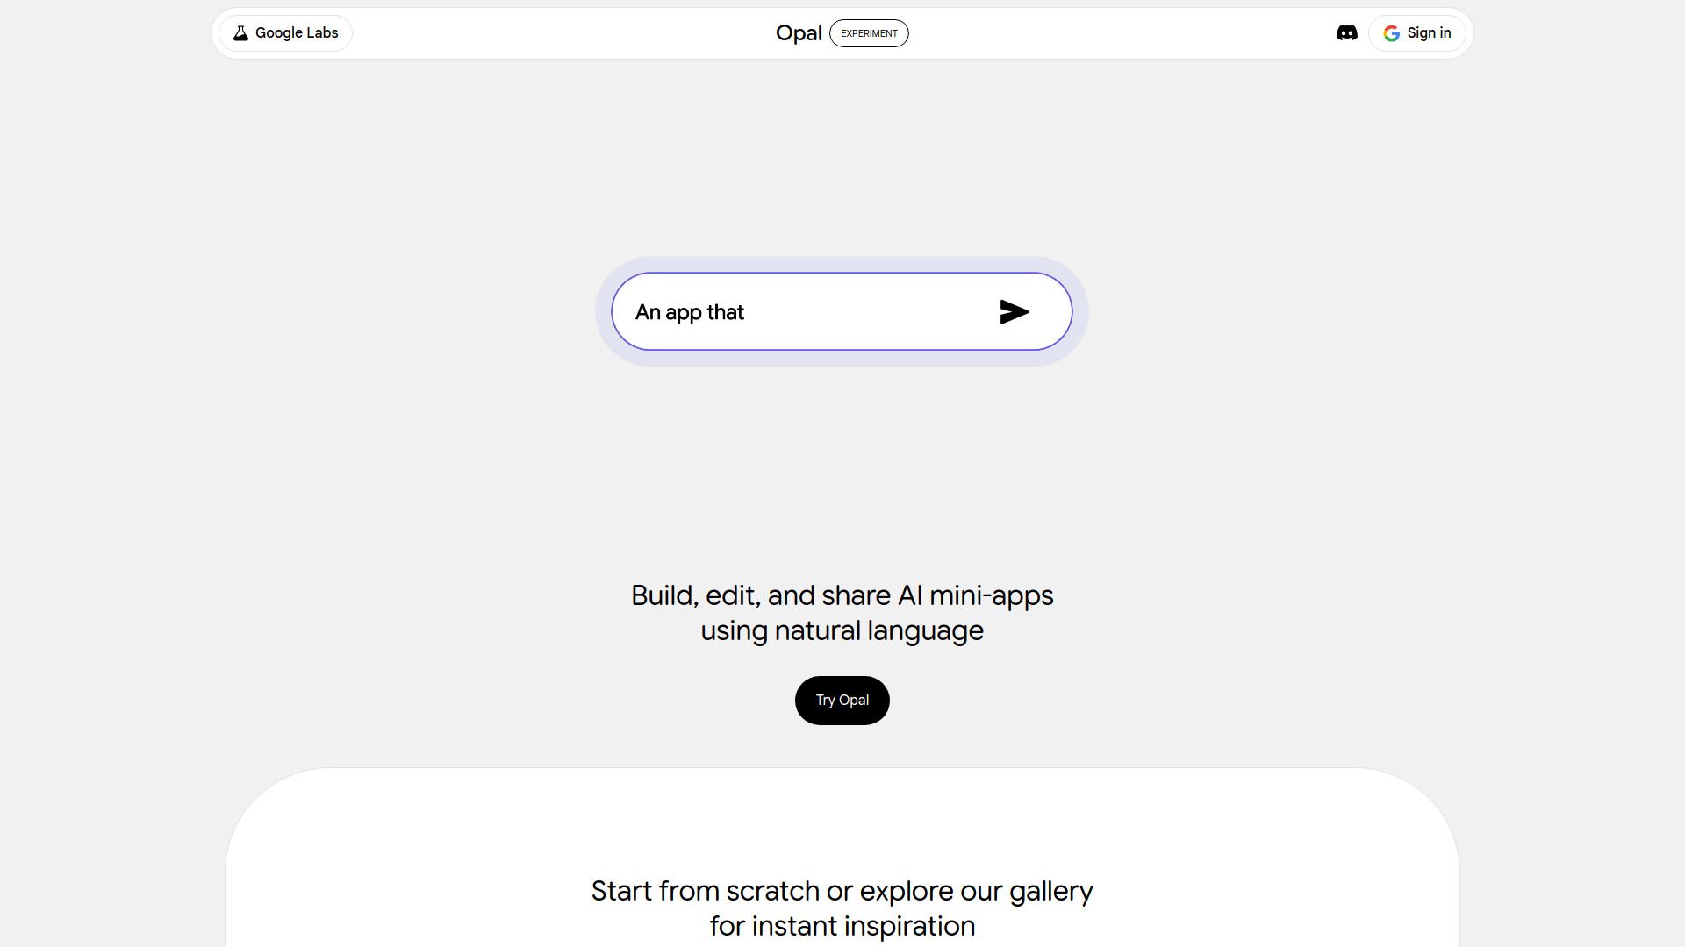This screenshot has width=1685, height=947.
Task: Click the grey background above the prompt box
Action: pos(842,158)
